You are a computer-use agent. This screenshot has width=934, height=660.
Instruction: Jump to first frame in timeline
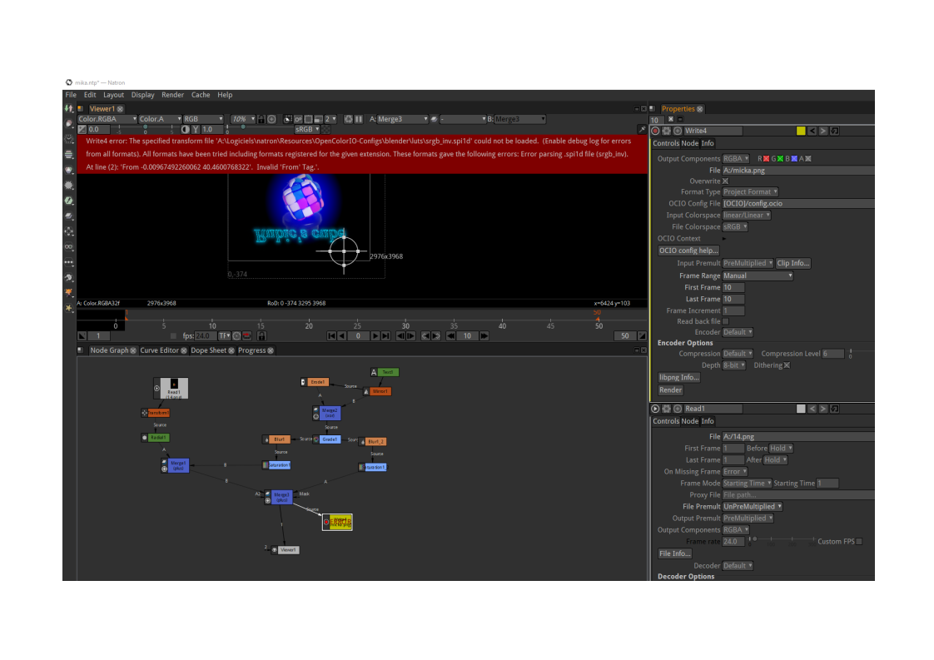[332, 336]
